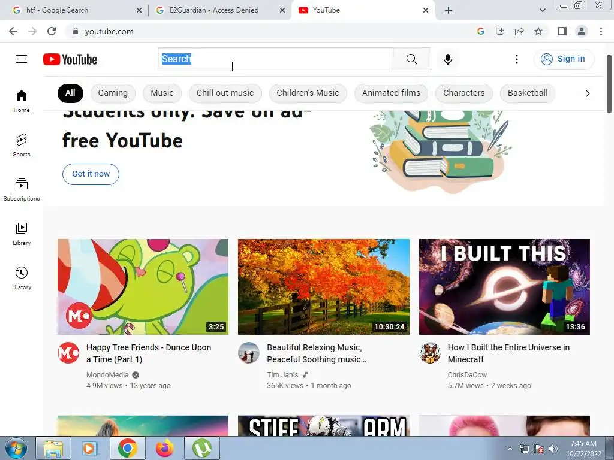Play Happy Tree Friends thumbnail
Screen dimensions: 614x460
(x=143, y=287)
